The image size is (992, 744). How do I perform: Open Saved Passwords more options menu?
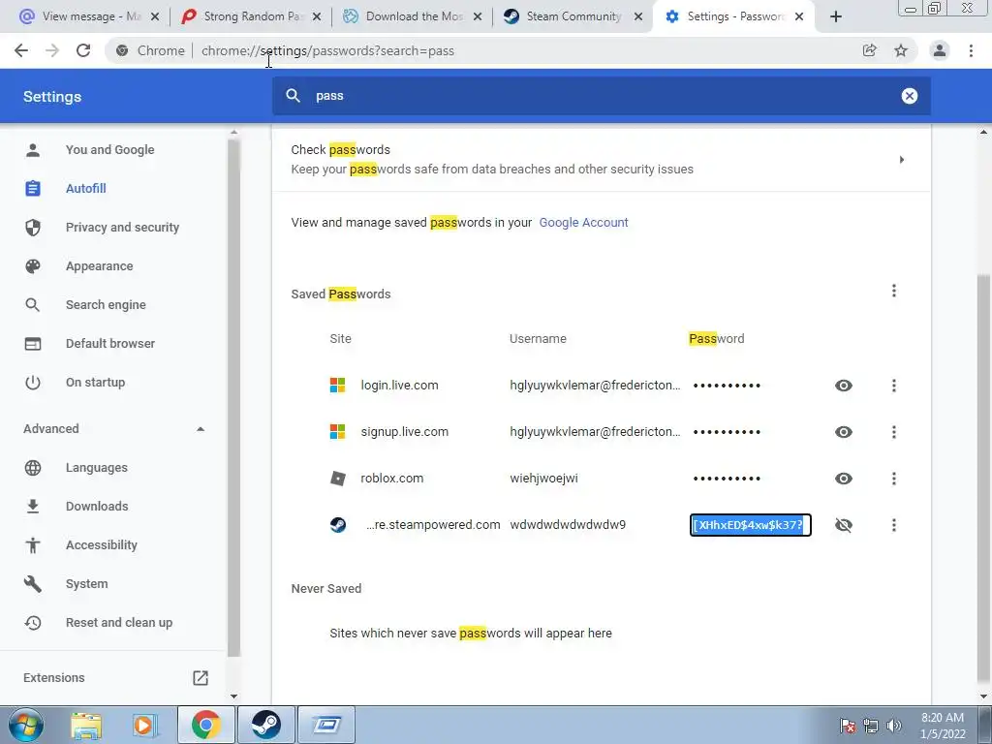point(894,291)
